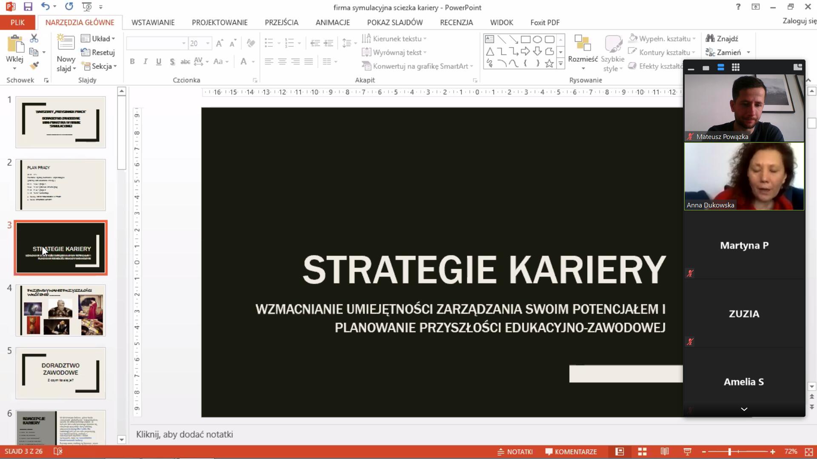Select slide 5 DORADZTWO ZAWODOWE thumbnail
Viewport: 817px width, 459px height.
coord(60,373)
